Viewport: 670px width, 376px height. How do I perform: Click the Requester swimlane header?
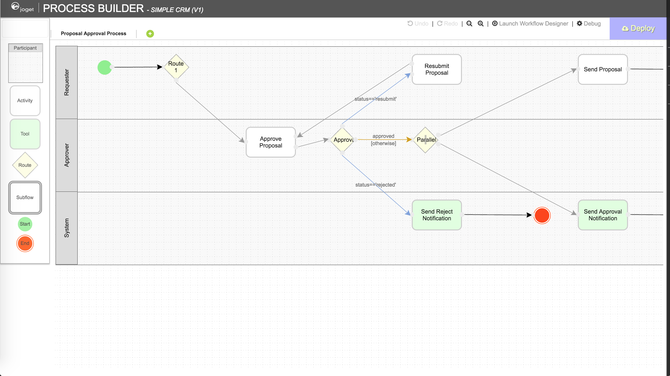66,82
